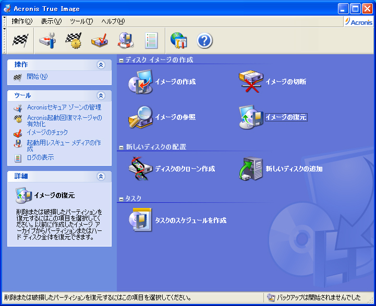
Task: Open the 表示(V) menu
Action: (x=51, y=21)
